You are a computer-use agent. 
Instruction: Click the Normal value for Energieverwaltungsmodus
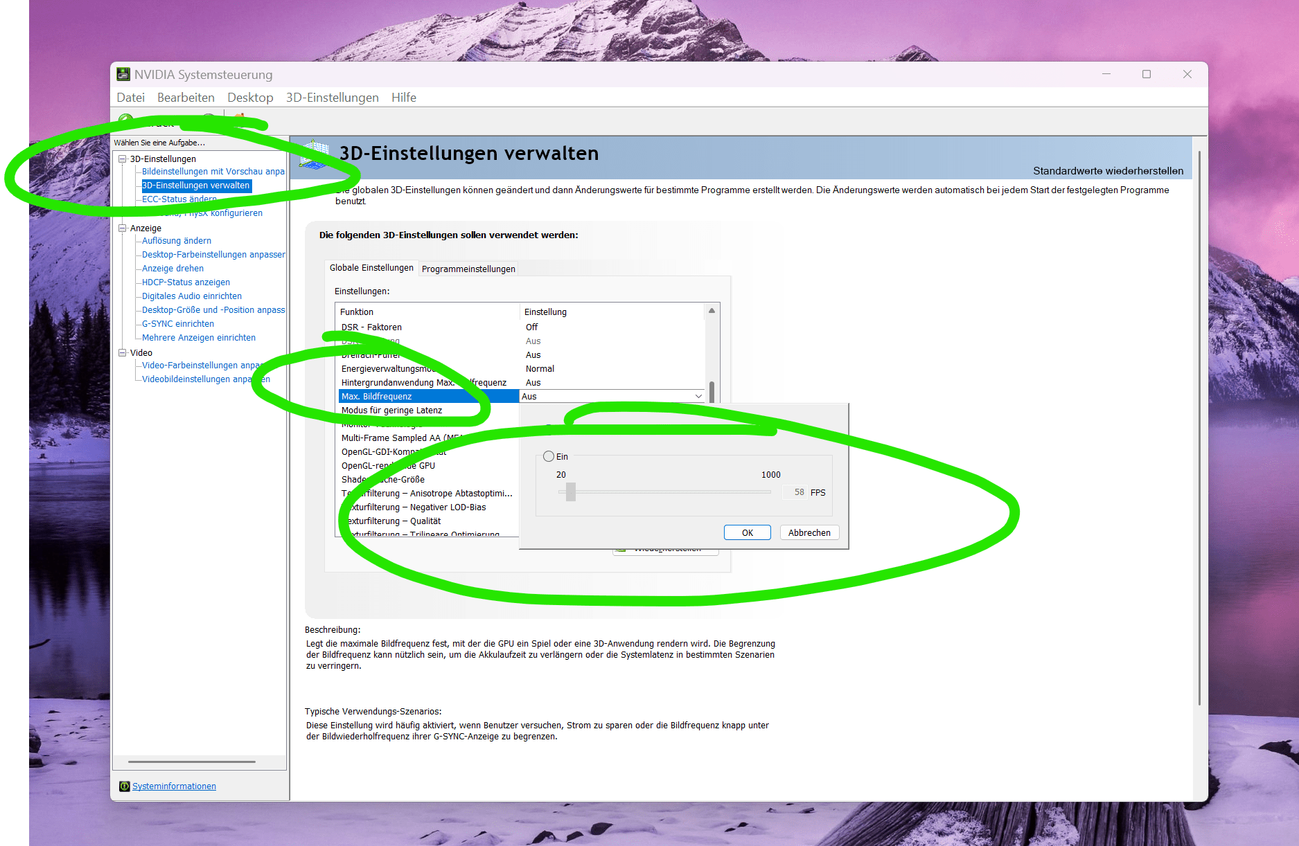pyautogui.click(x=540, y=369)
